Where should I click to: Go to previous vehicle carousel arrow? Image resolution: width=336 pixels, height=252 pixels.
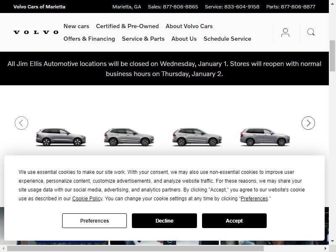click(x=21, y=123)
